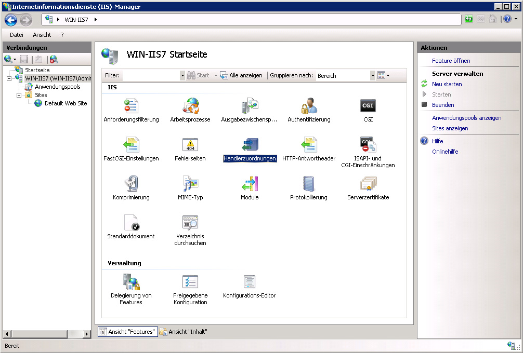Screen dimensions: 523x353
Task: Collapse the Sites tree node
Action: tap(19, 95)
